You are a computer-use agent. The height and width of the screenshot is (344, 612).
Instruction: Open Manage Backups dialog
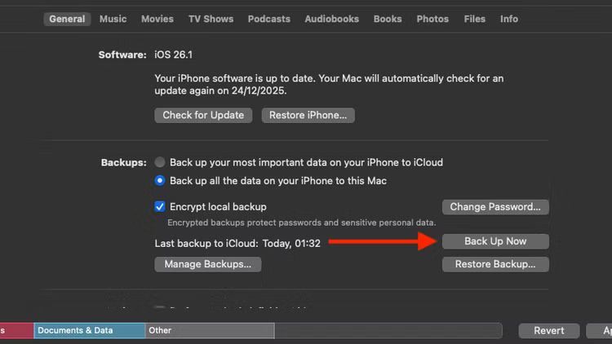click(x=207, y=264)
